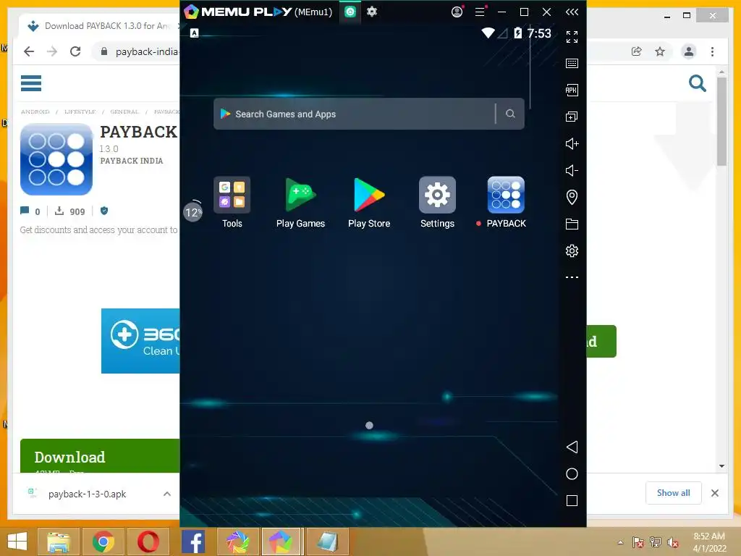Click the 360 Clean advertisement banner
This screenshot has width=741, height=556.
(140, 341)
